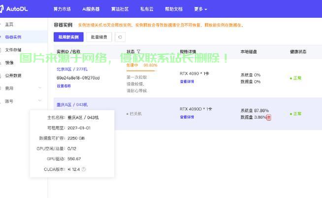Open 文件存储 in the sidebar
This screenshot has width=322, height=198.
pos(13,50)
